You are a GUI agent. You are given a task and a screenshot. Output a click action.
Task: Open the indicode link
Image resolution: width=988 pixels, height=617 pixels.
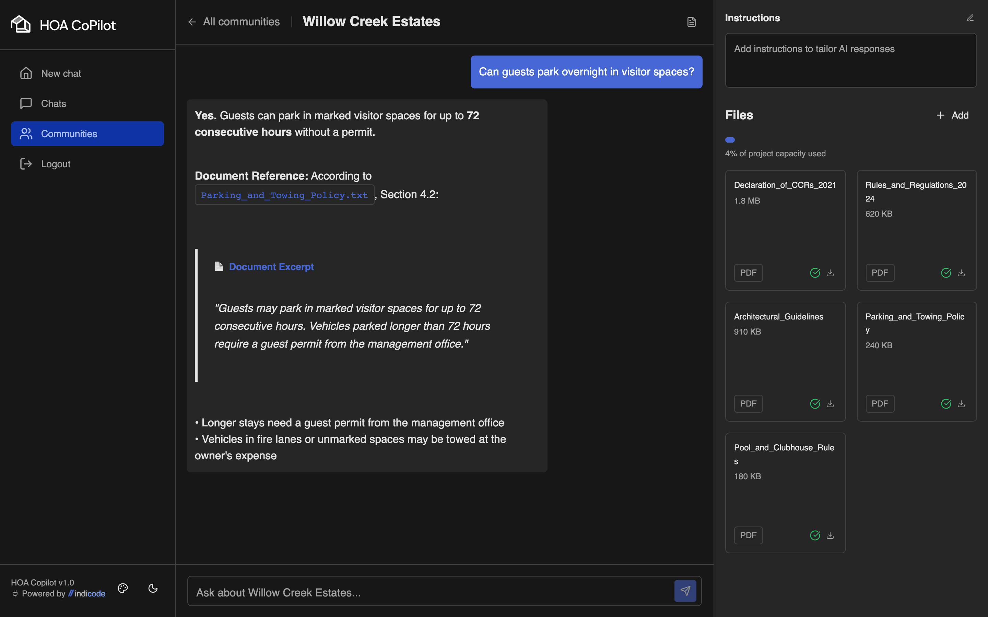[x=86, y=594]
